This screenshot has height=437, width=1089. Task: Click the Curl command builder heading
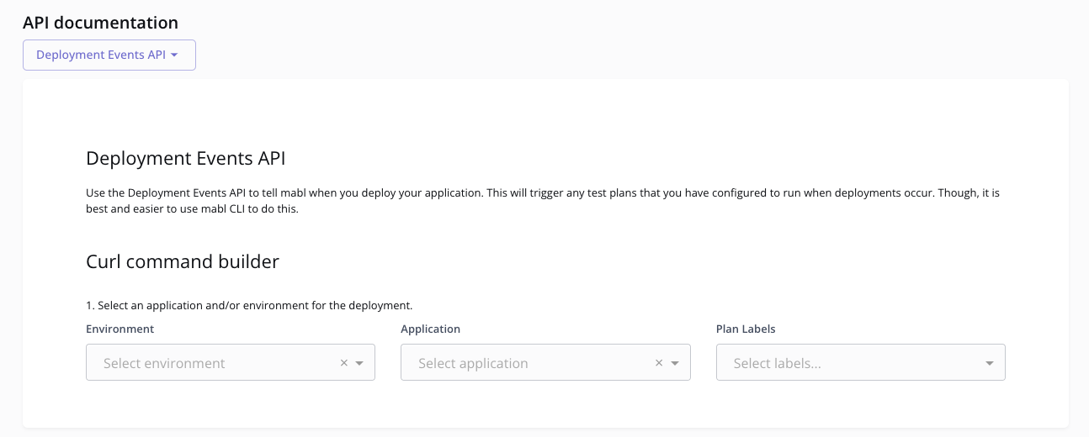(183, 261)
